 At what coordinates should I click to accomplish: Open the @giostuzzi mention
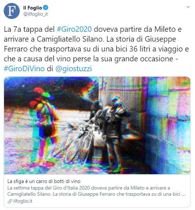click(74, 69)
